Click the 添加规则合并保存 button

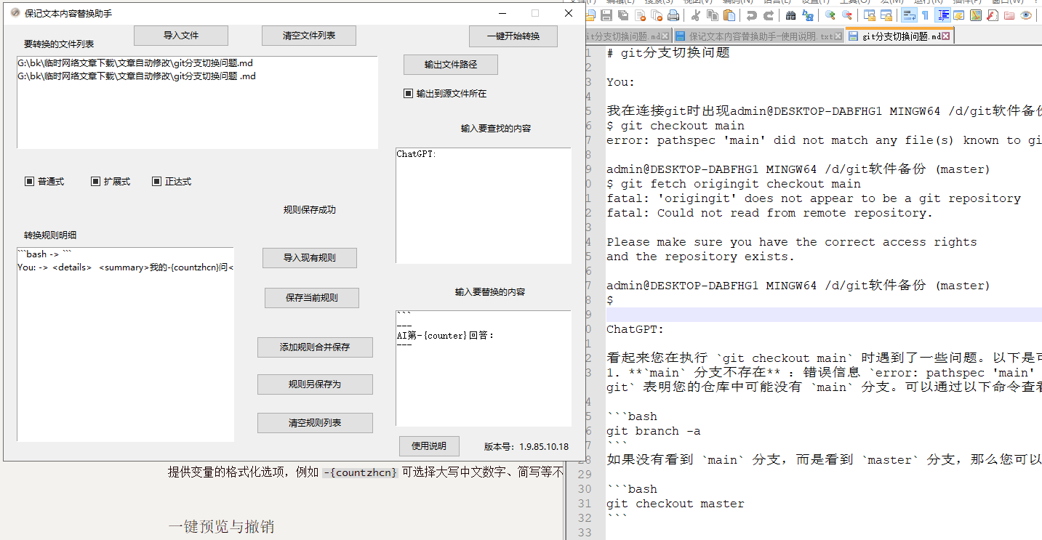coord(315,347)
